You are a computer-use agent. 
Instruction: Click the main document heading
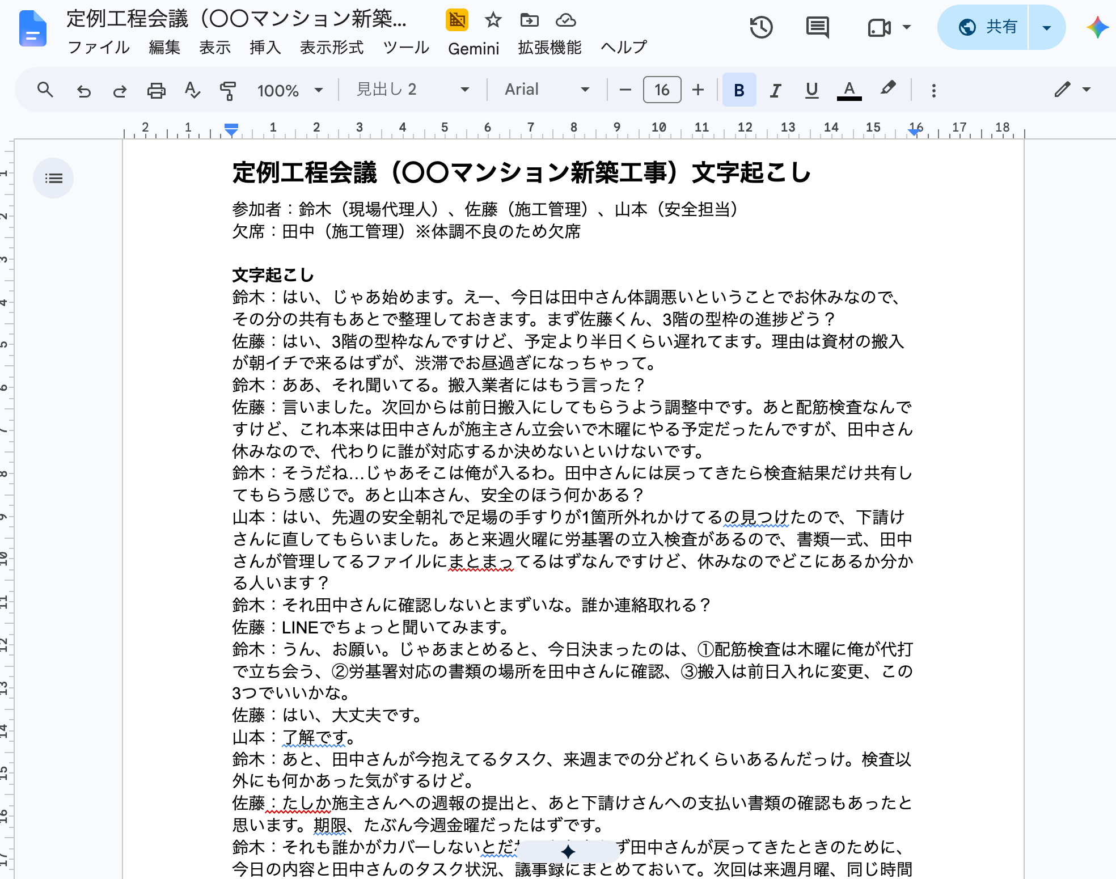pos(521,172)
